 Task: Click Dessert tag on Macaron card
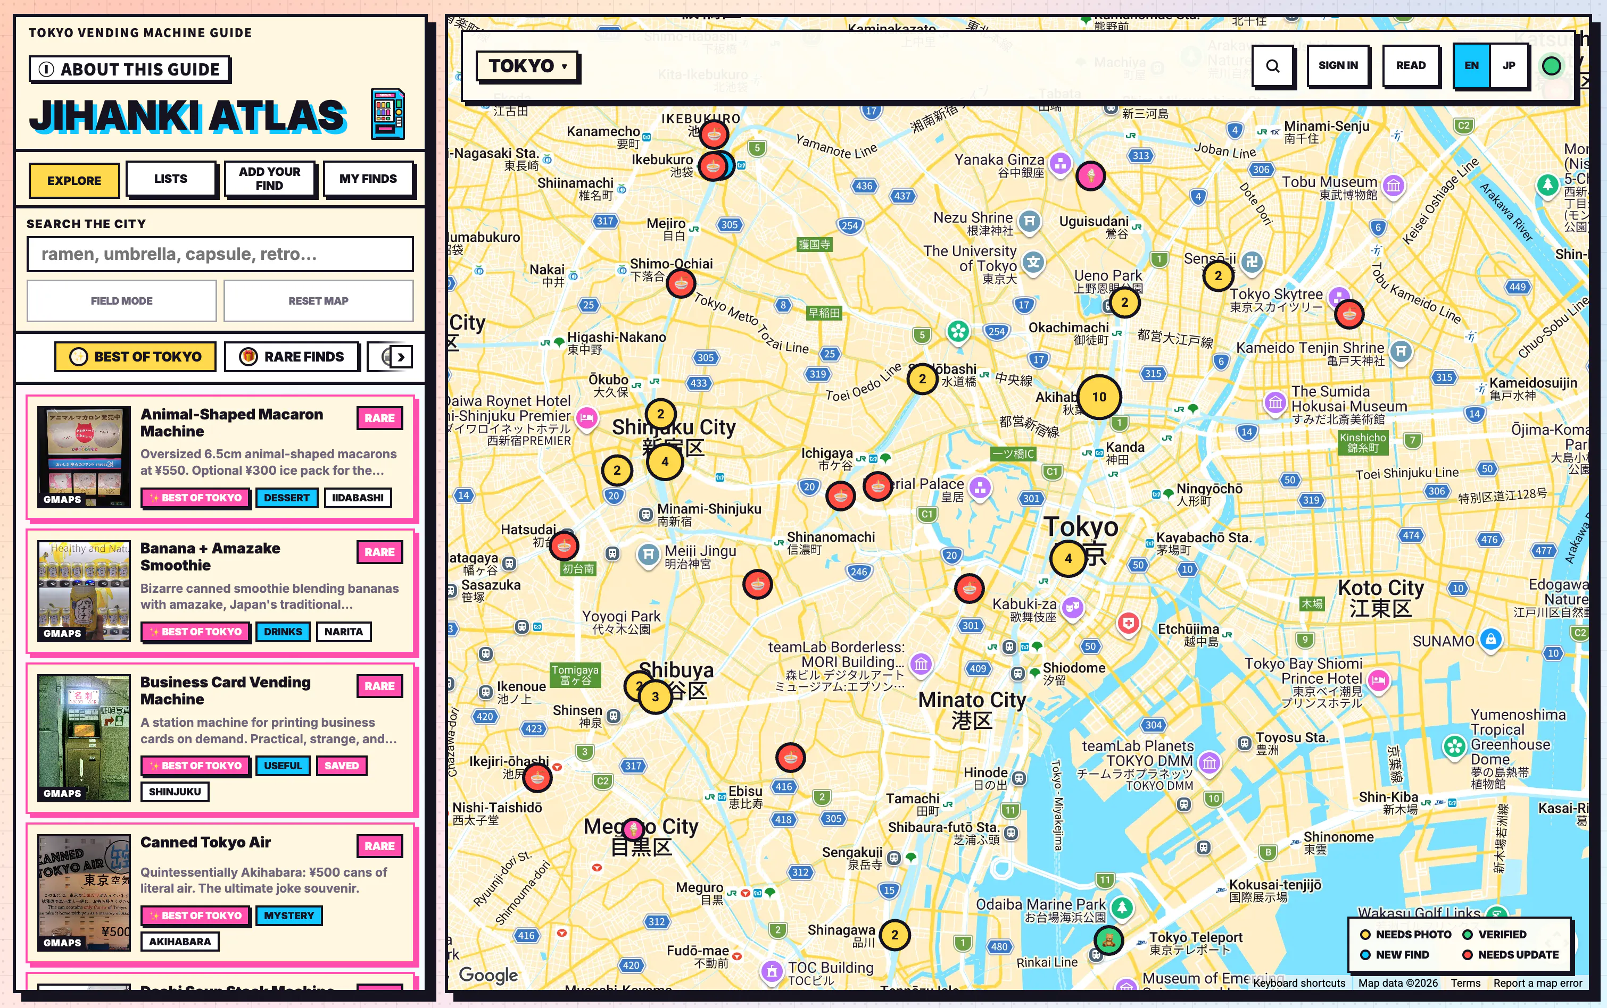point(287,497)
